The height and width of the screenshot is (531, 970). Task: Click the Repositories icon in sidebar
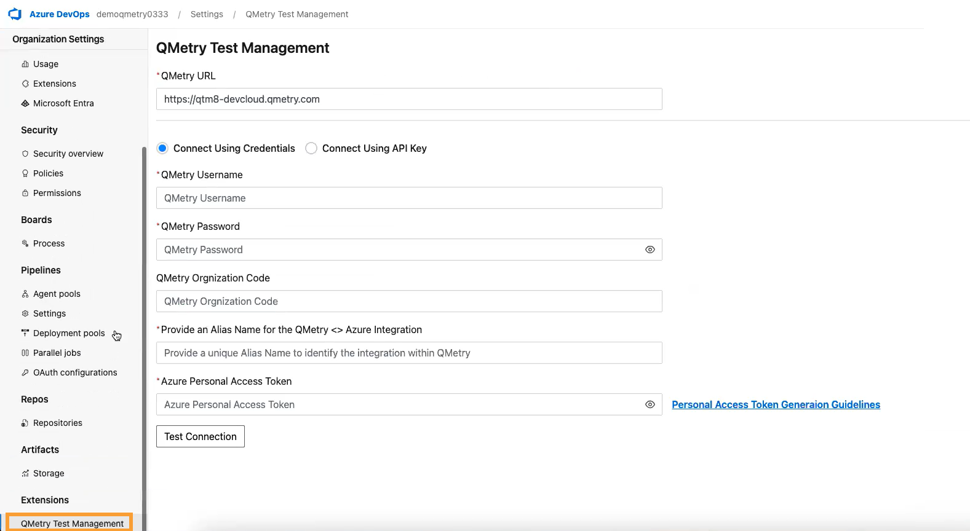(25, 423)
